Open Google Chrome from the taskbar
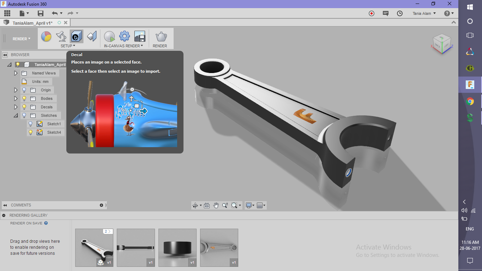 click(470, 102)
